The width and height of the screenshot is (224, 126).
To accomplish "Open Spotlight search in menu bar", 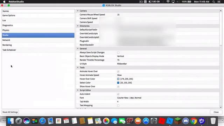I will 213,2.
